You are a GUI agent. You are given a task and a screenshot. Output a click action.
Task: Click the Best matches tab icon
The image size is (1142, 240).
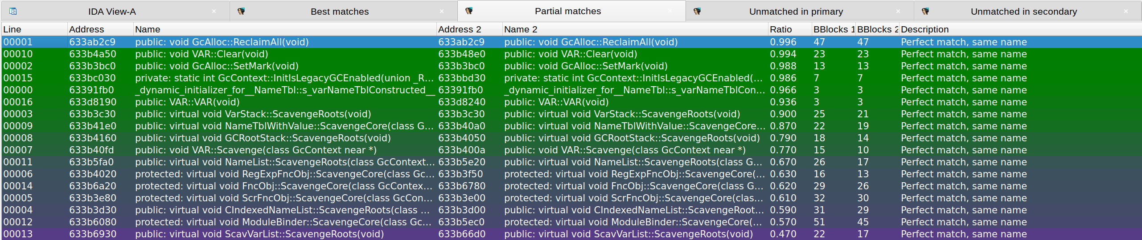click(x=241, y=12)
